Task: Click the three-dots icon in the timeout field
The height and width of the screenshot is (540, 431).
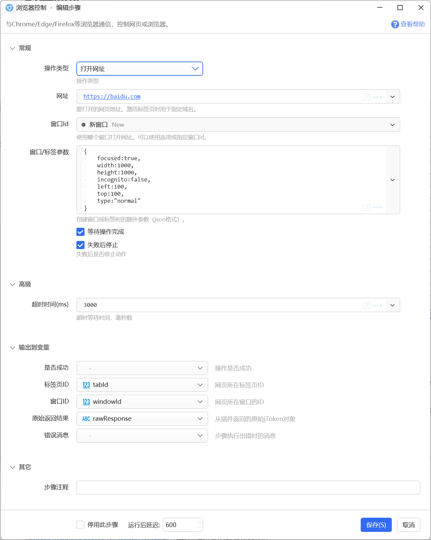Action: point(378,305)
